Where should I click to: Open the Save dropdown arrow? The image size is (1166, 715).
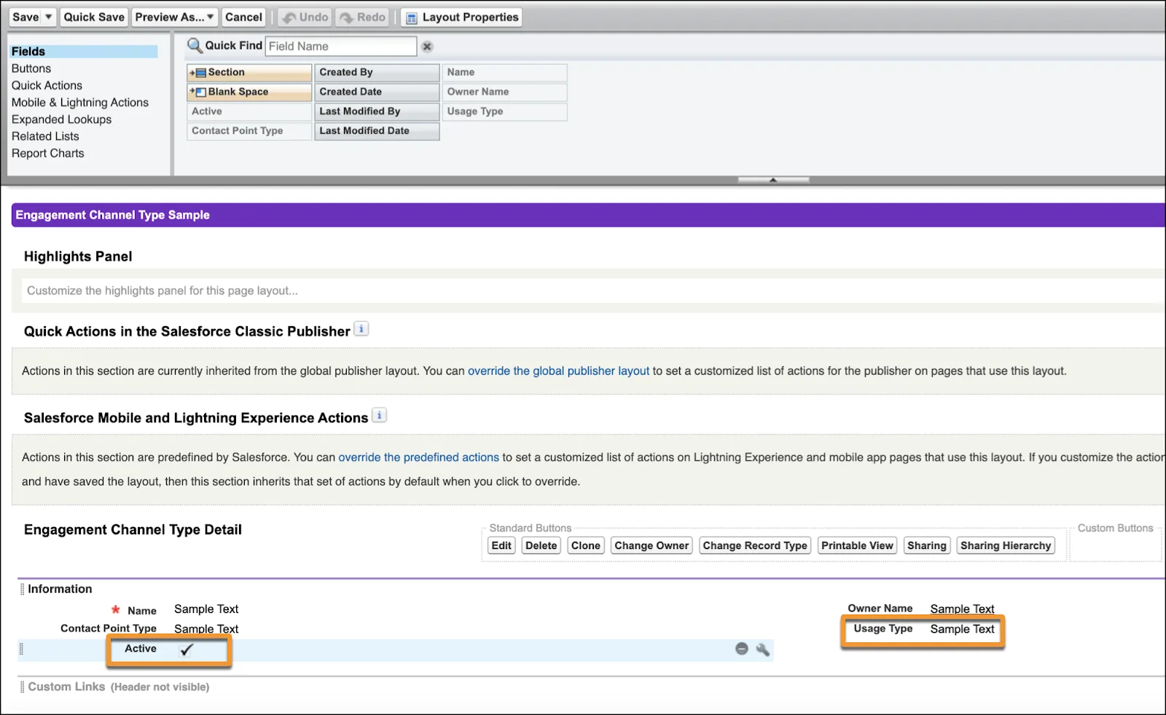(x=49, y=17)
